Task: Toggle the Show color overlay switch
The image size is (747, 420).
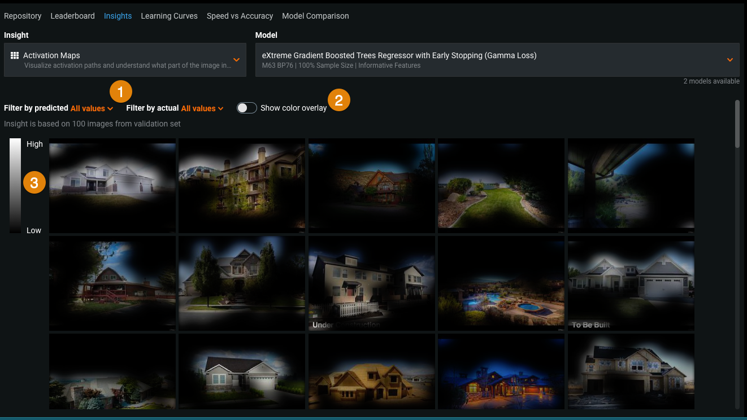Action: coord(247,108)
